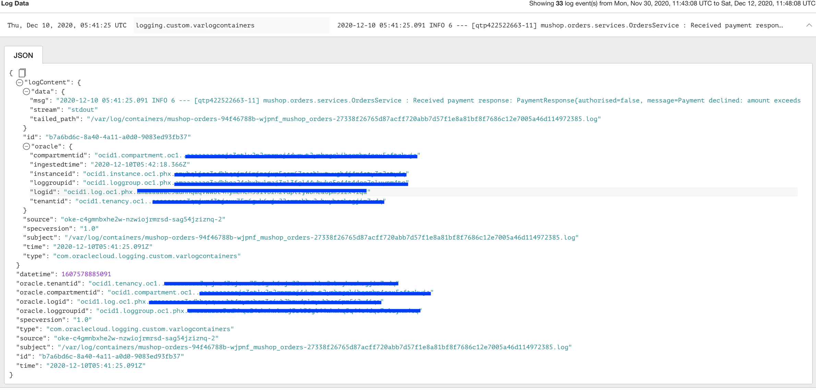Click the first "id" value b7a6bd6c
This screenshot has height=390, width=816.
118,137
